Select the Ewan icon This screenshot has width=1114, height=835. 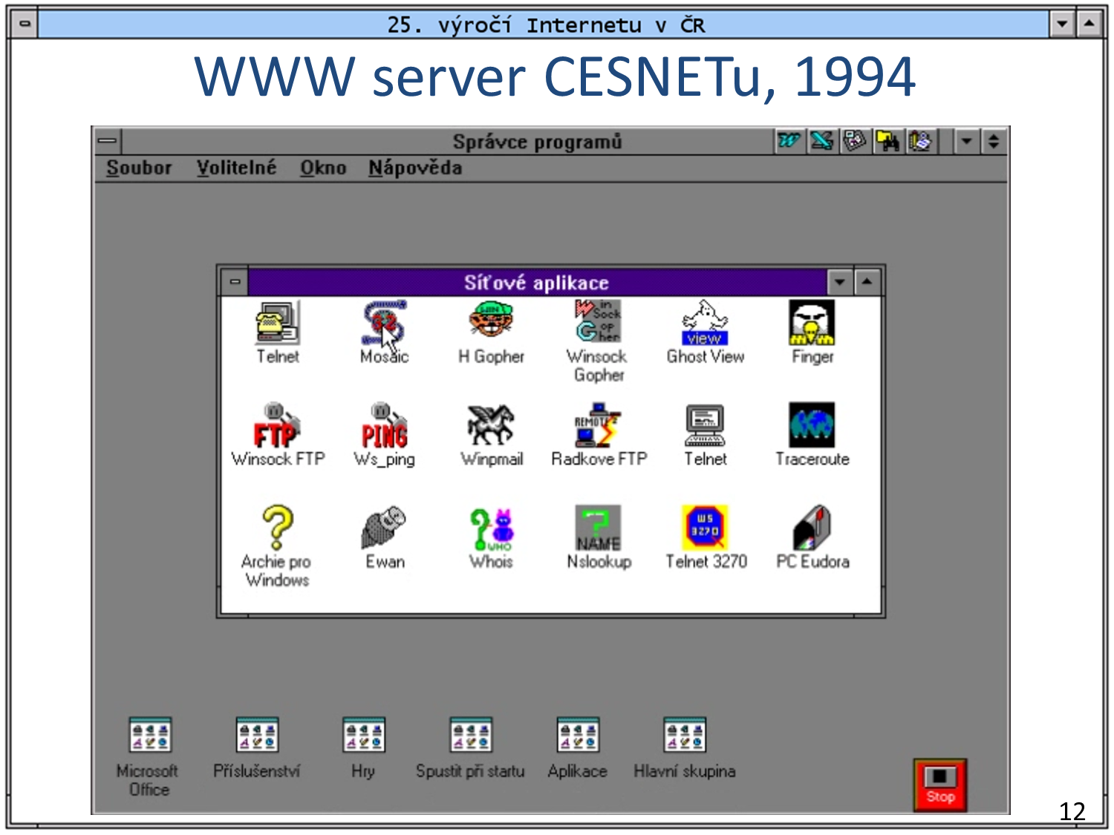[385, 527]
